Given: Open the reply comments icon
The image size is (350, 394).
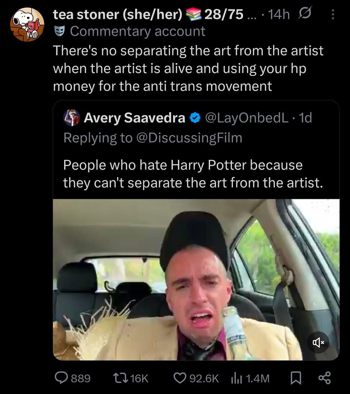Looking at the screenshot, I should [x=61, y=378].
